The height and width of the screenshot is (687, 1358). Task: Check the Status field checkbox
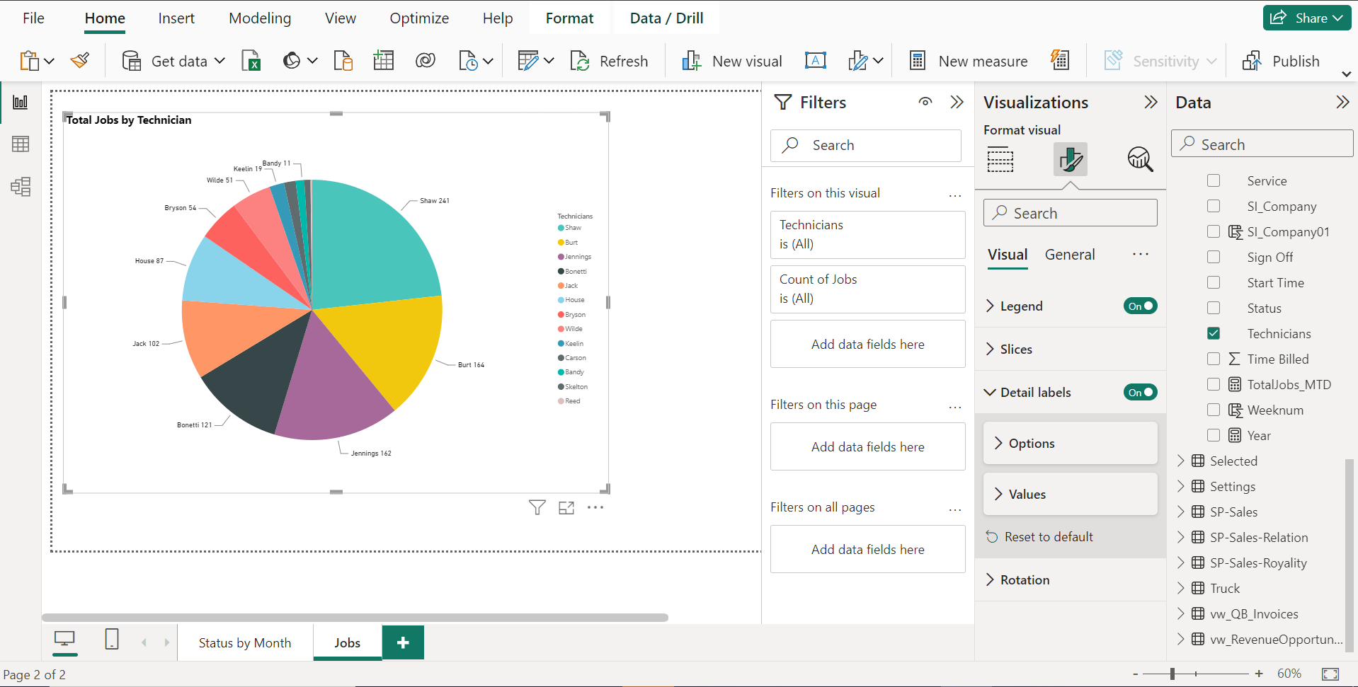point(1214,308)
